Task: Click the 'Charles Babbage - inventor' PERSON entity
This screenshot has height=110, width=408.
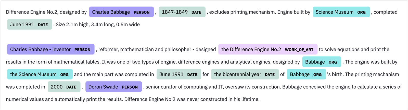Action: click(x=50, y=49)
